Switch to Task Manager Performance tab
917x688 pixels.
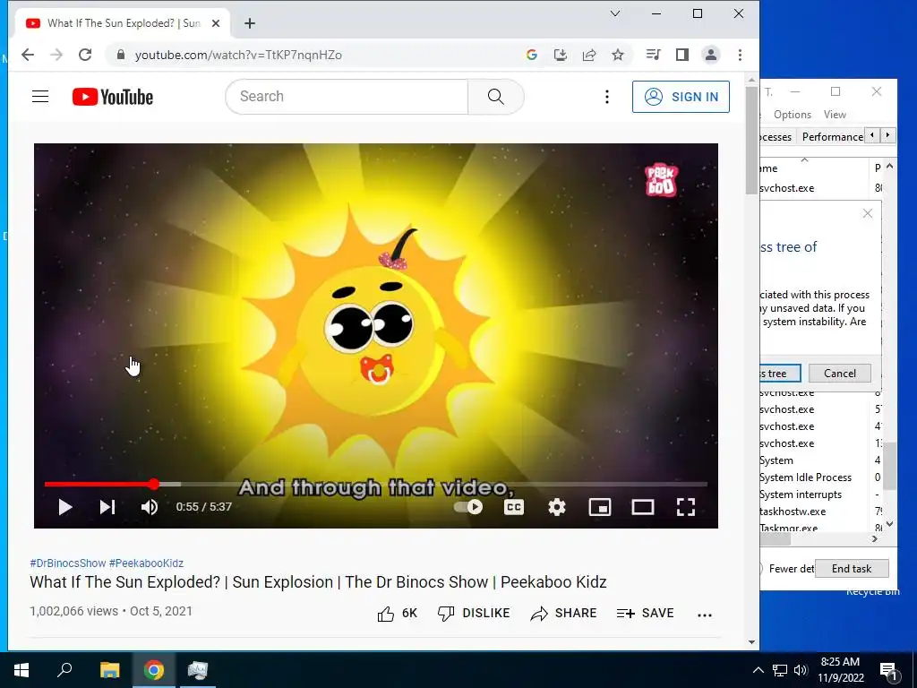(x=832, y=137)
